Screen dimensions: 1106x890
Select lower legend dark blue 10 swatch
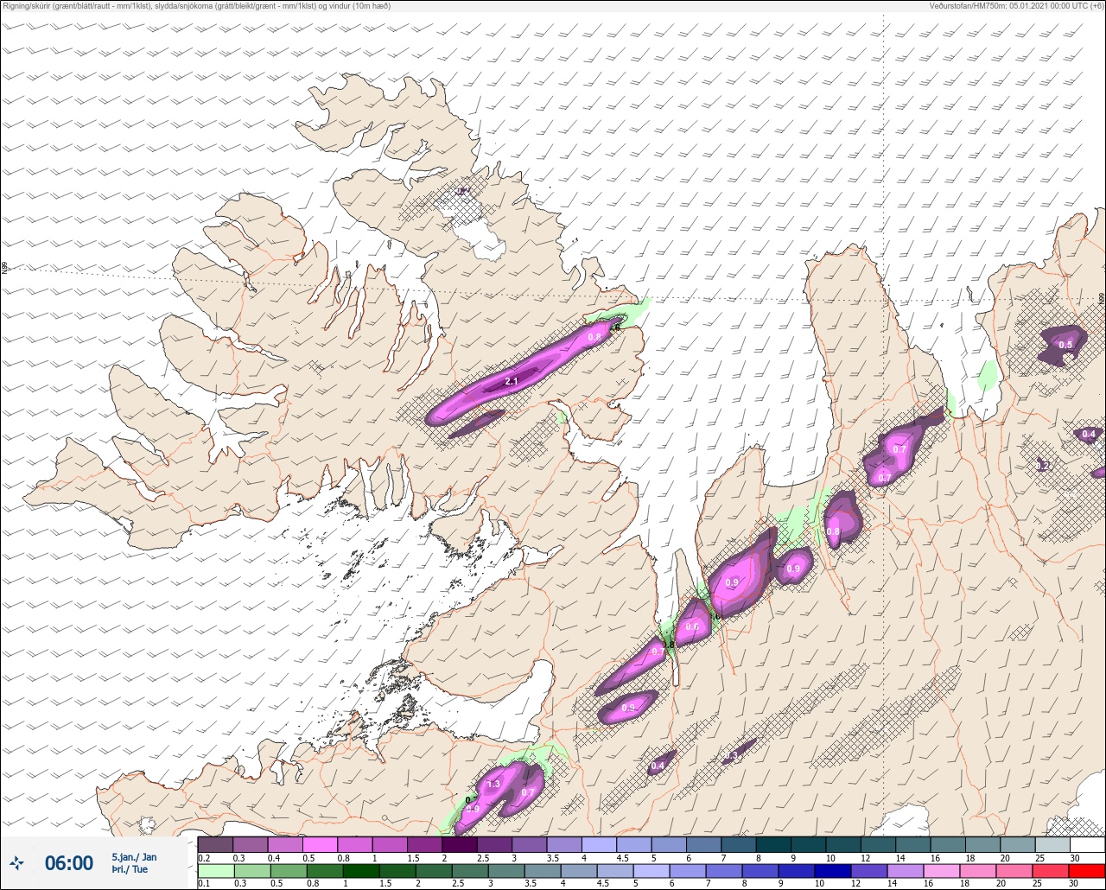[x=833, y=870]
